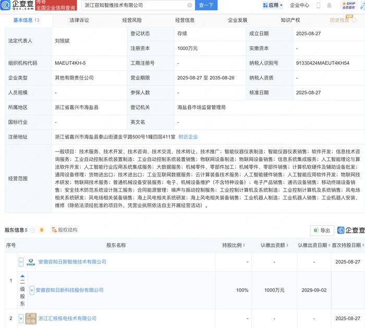365x328 pixels.
Task: Click the 导出 export button
Action: pyautogui.click(x=322, y=230)
